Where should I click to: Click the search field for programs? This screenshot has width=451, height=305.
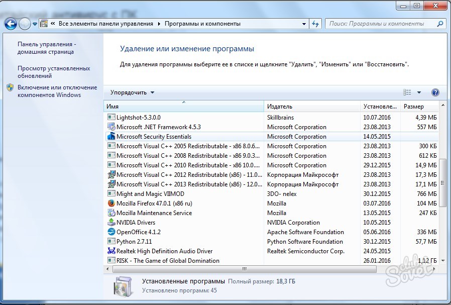coord(382,24)
